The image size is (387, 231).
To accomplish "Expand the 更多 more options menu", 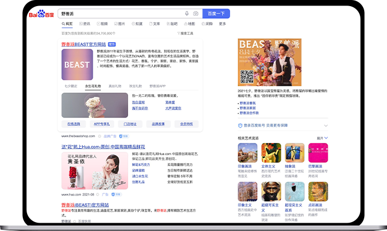I will point(222,24).
